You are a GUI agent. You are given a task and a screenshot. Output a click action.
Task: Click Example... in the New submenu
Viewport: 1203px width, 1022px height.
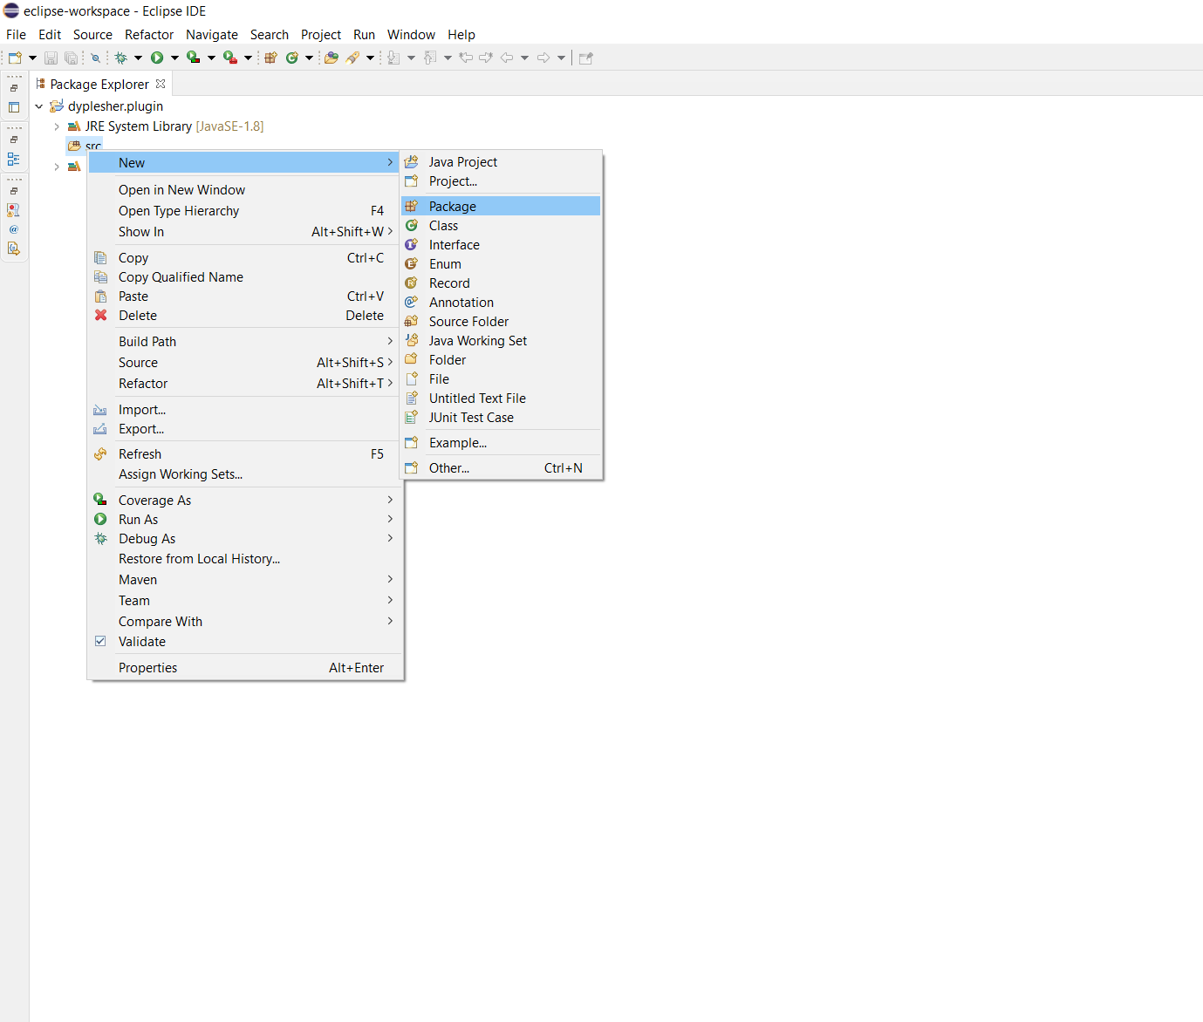501,443
